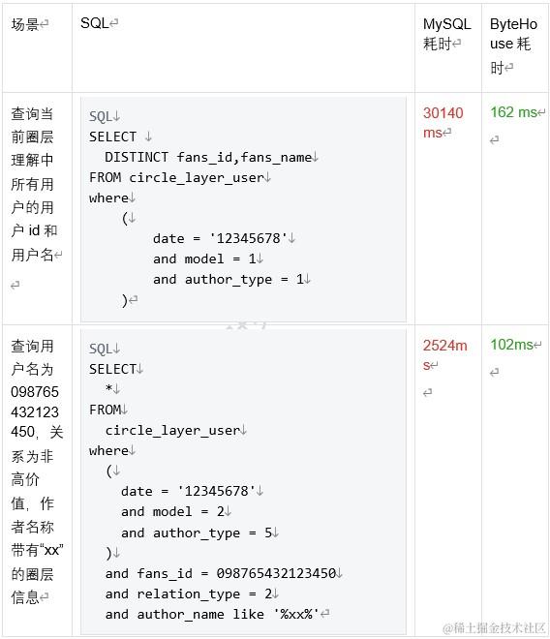Click the red 2524ms value
The image size is (550, 639).
444,355
